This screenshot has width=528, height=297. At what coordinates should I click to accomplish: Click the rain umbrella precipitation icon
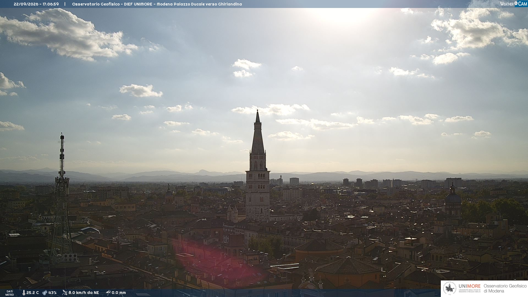[108, 293]
